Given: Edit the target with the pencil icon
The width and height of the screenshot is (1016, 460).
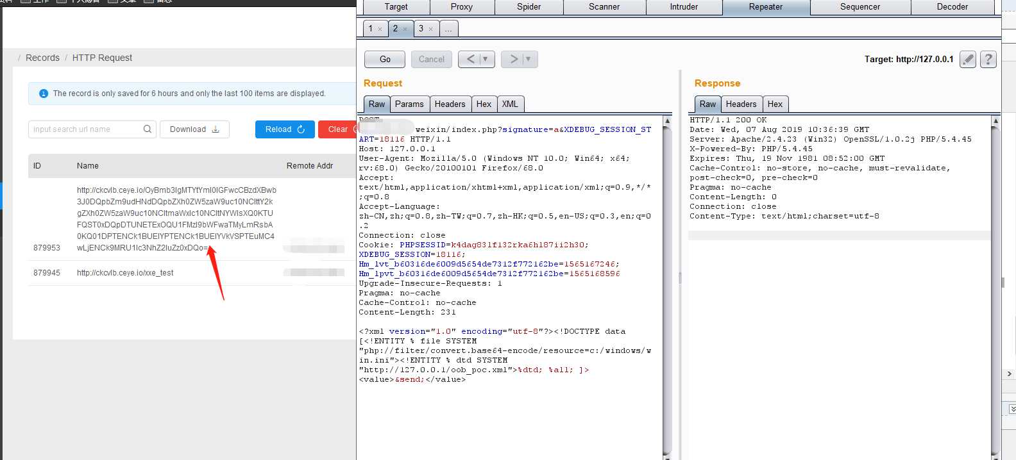Looking at the screenshot, I should tap(968, 59).
